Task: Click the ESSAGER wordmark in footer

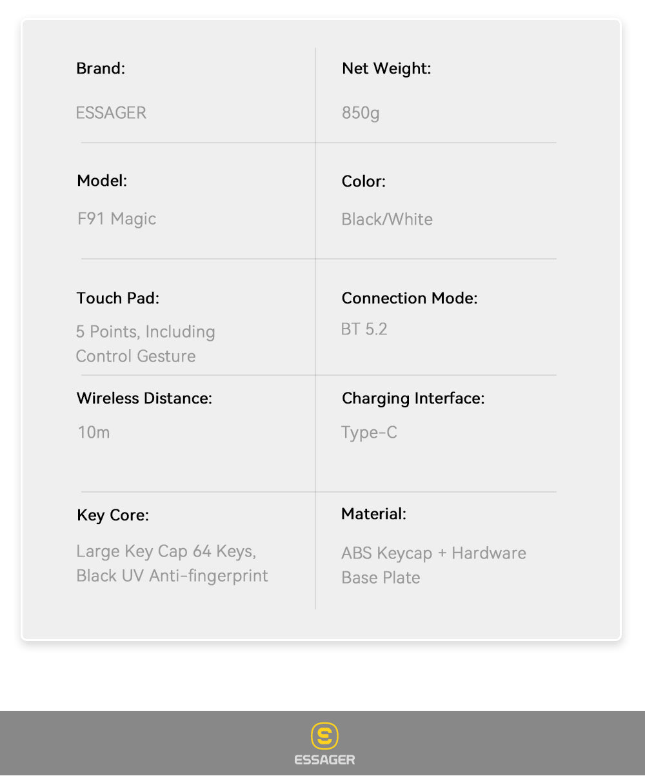Action: (x=324, y=760)
